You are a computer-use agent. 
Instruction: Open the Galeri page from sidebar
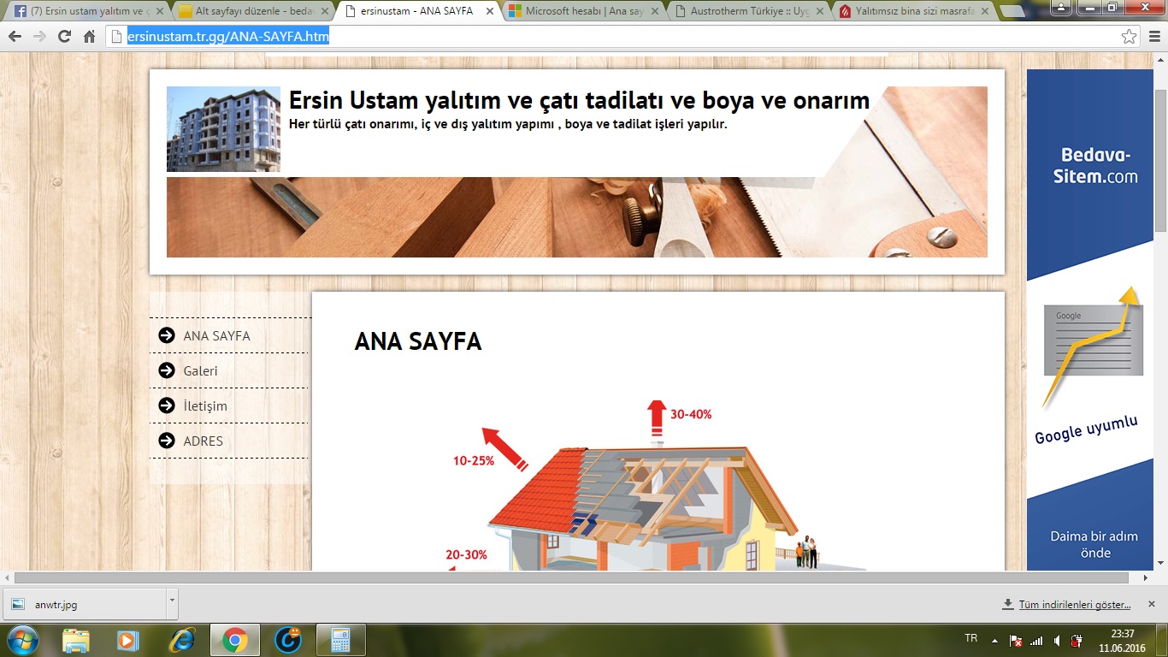[x=200, y=371]
